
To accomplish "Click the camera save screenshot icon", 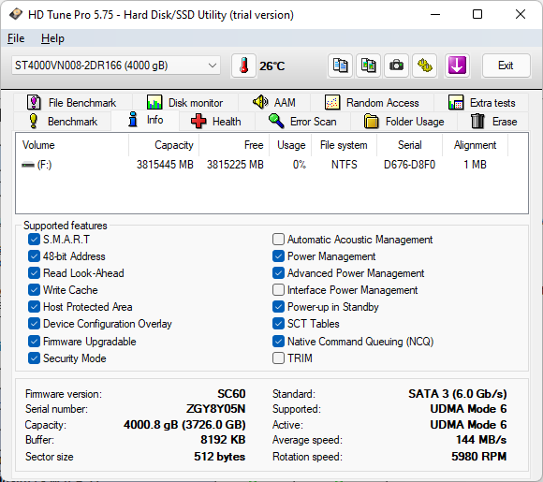I will point(397,66).
